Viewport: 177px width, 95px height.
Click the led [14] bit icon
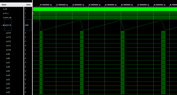point(7,33)
